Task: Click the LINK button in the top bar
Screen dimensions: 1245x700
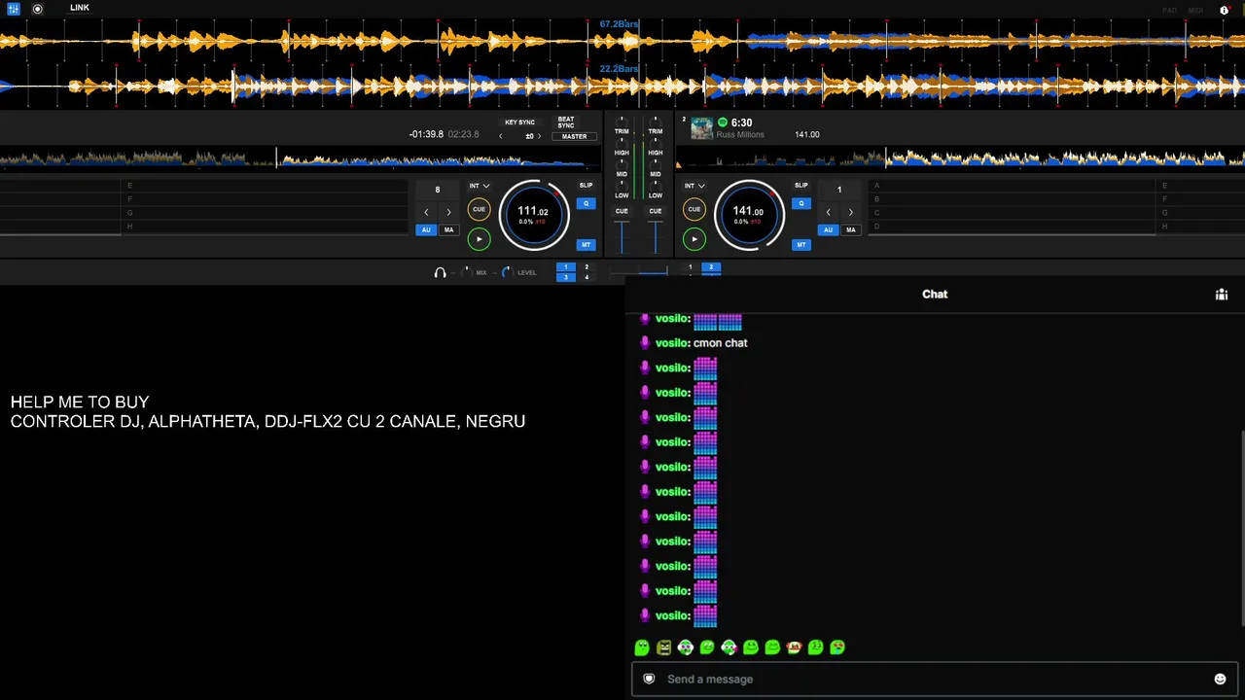Action: tap(80, 8)
